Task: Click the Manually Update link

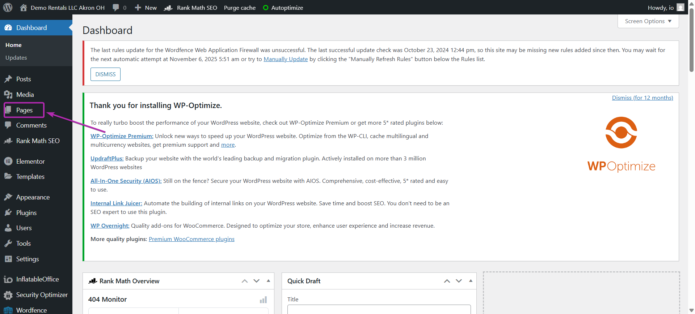Action: (286, 59)
